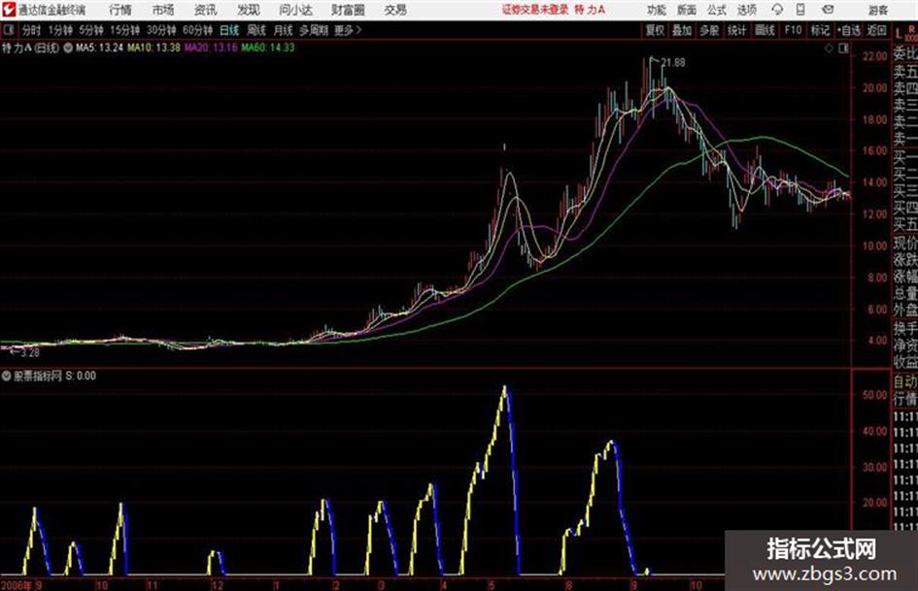Click the Tongdaxin red logo icon

[x=8, y=10]
